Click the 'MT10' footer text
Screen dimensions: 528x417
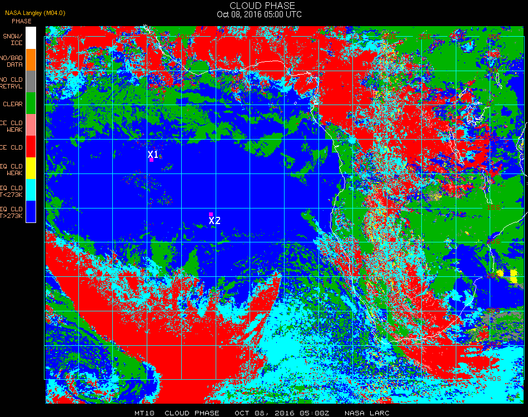(145, 413)
